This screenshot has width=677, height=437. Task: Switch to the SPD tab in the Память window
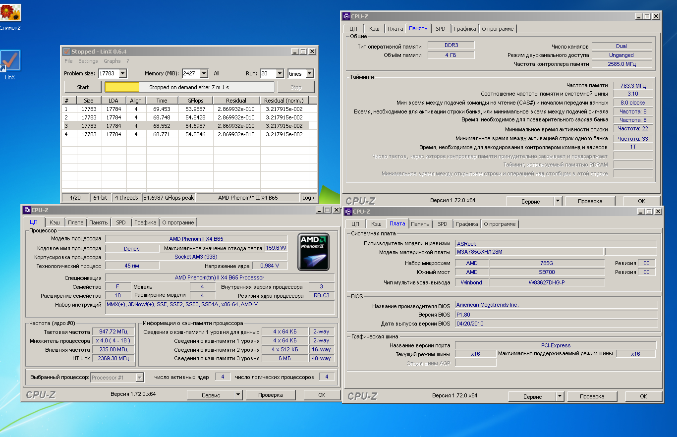(440, 29)
